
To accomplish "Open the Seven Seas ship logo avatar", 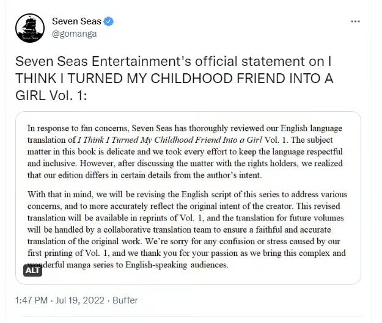I will (30, 28).
